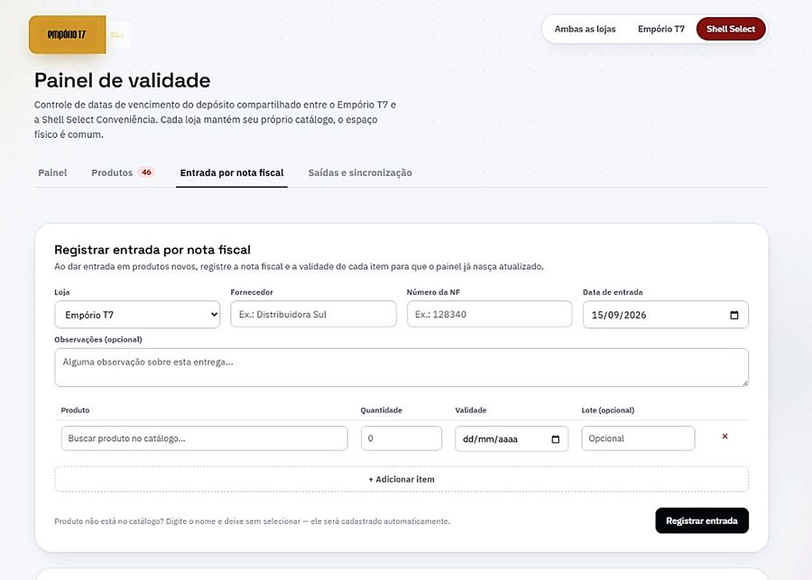Switch to Saídas e sincronização tab
The width and height of the screenshot is (812, 580).
tap(360, 173)
